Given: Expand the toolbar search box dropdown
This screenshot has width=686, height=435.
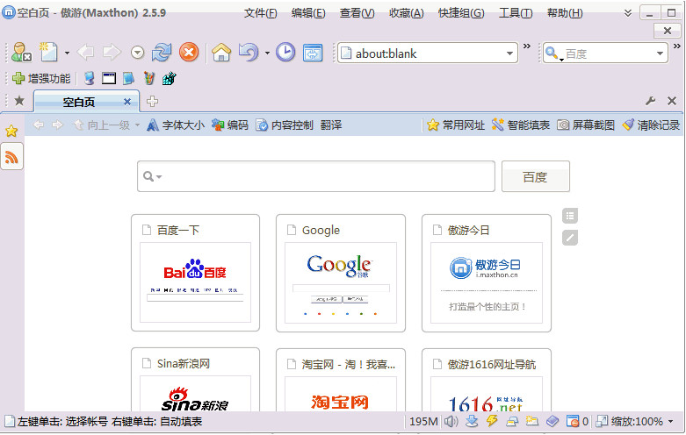Looking at the screenshot, I should (x=660, y=53).
